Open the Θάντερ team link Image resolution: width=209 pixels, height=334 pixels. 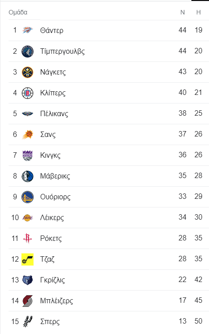52,30
